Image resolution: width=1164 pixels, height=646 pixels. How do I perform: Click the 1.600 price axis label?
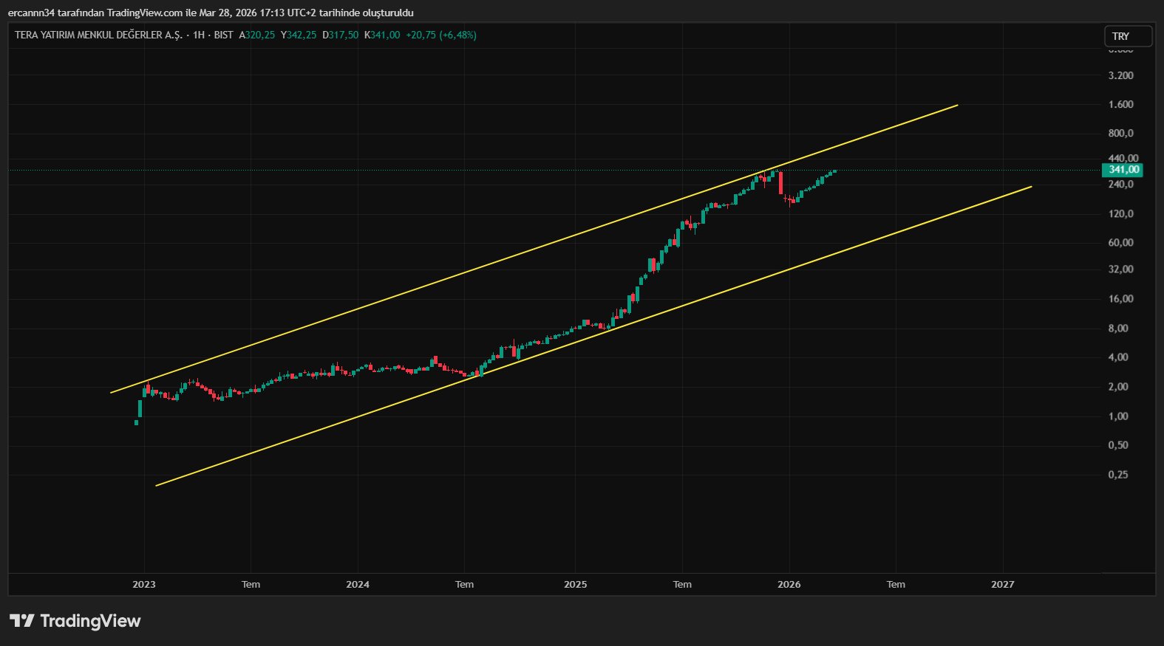[1120, 104]
